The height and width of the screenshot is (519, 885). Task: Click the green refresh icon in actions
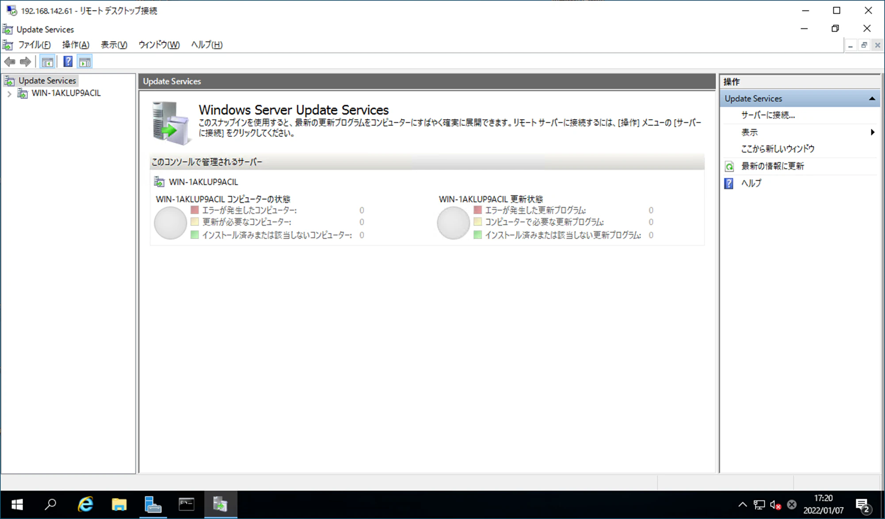point(729,167)
